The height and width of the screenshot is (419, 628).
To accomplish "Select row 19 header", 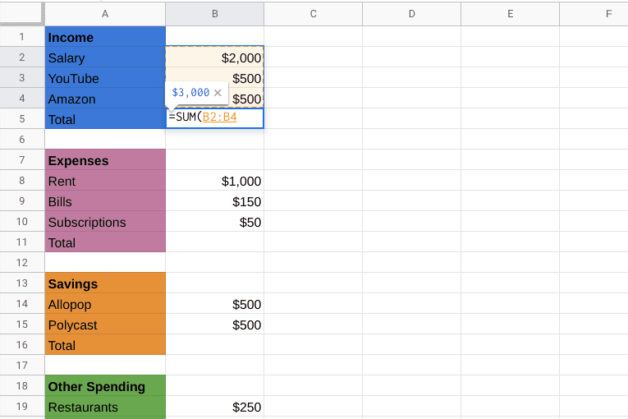I will click(22, 407).
